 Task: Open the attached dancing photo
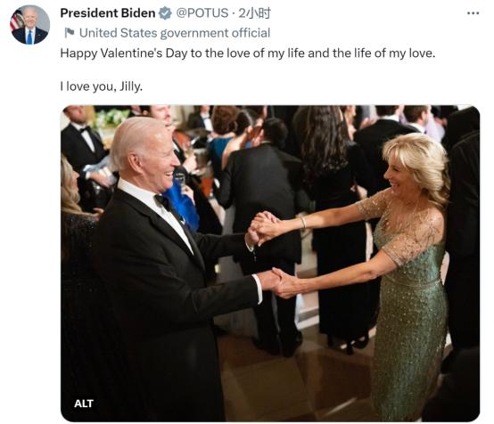(x=270, y=264)
